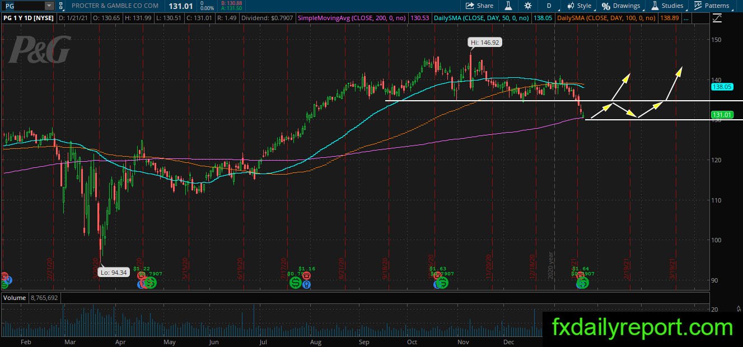This screenshot has width=743, height=347.
Task: Expand the hidden studies ellipsis
Action: coord(687,18)
